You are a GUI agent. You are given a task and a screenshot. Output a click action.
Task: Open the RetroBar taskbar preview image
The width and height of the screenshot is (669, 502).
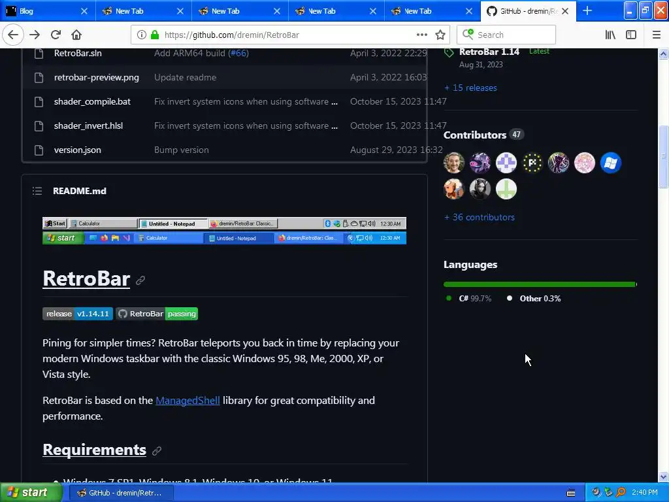click(x=225, y=231)
